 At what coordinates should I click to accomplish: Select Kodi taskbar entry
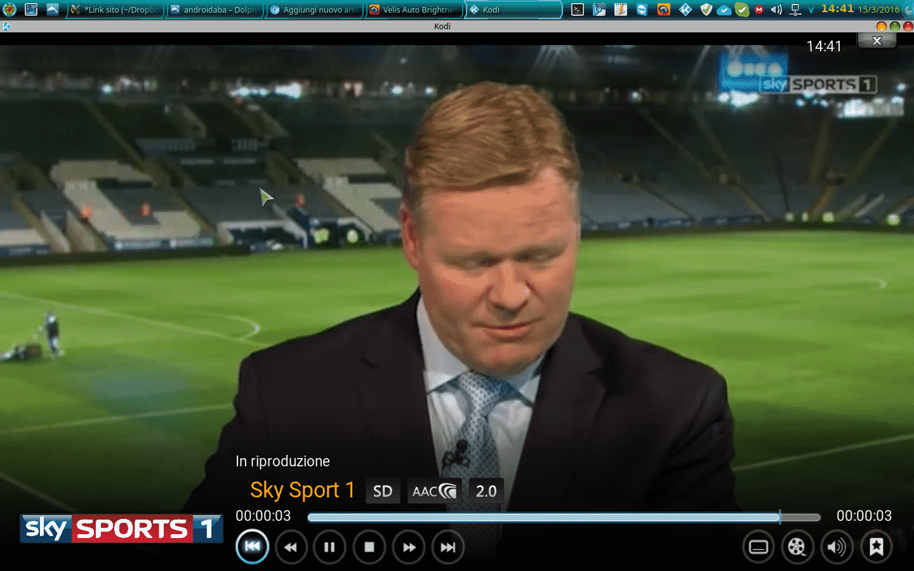513,10
